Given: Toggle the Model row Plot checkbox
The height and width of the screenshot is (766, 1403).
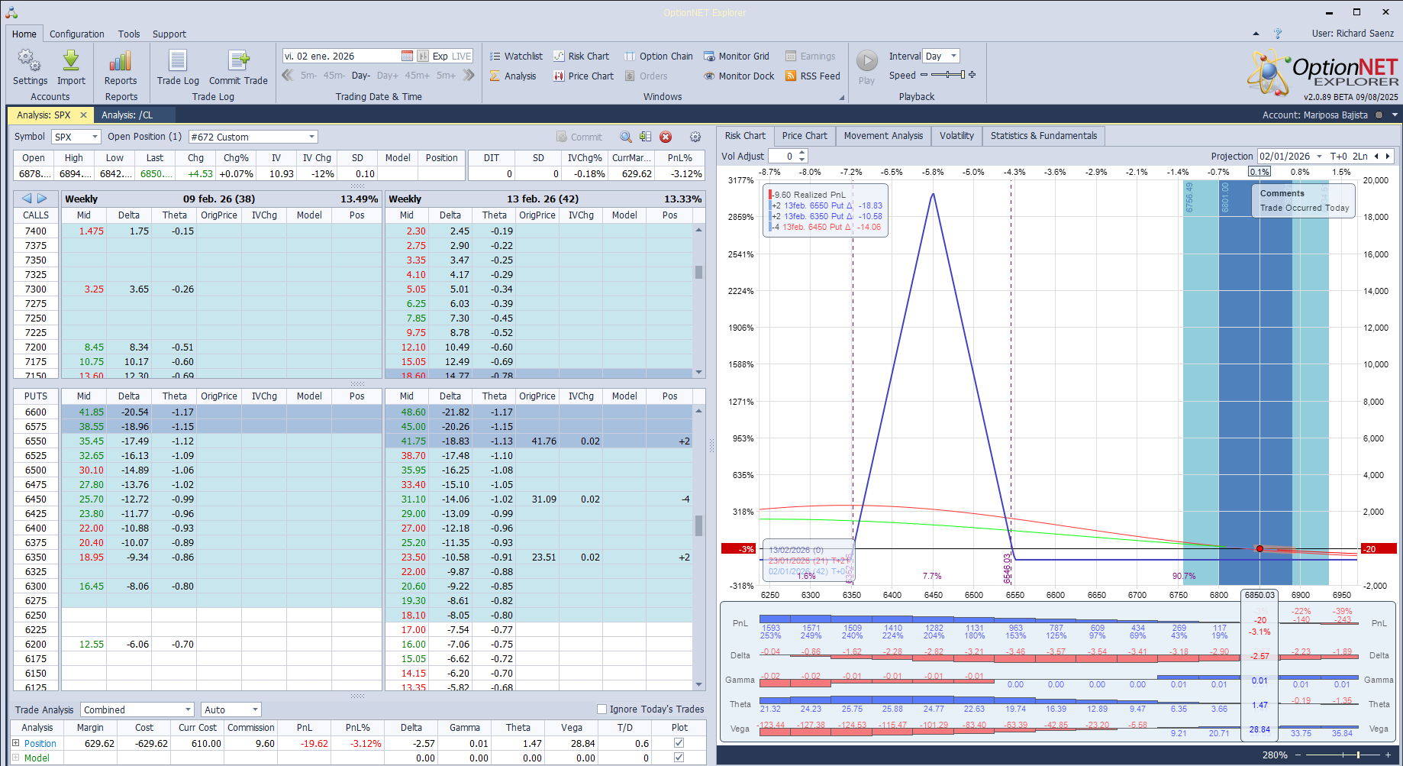Looking at the screenshot, I should click(x=679, y=758).
